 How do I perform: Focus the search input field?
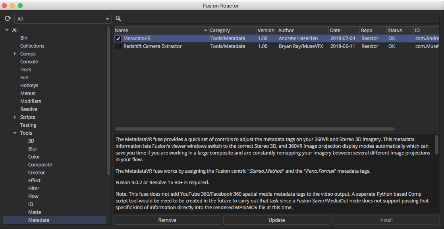coord(282,19)
